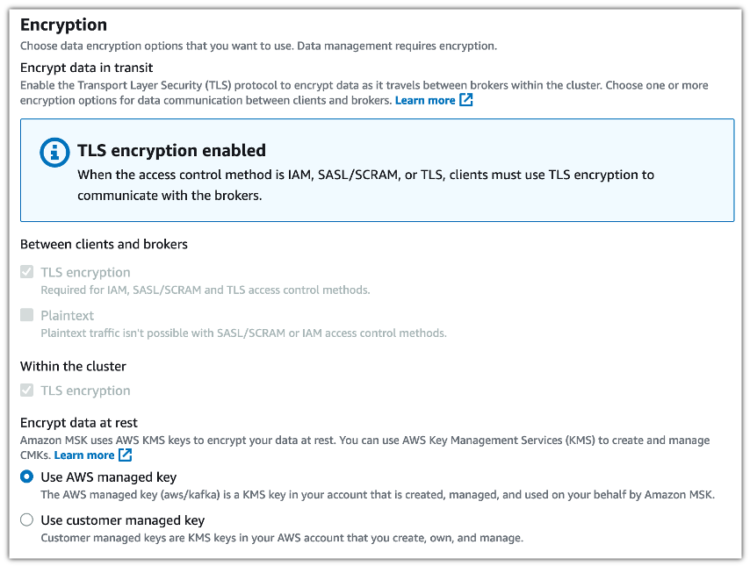Click the TLS encryption enabled banner title
The height and width of the screenshot is (566, 750).
point(171,151)
